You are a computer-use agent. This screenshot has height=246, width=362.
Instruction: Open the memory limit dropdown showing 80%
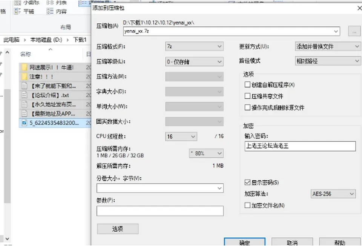(206, 153)
